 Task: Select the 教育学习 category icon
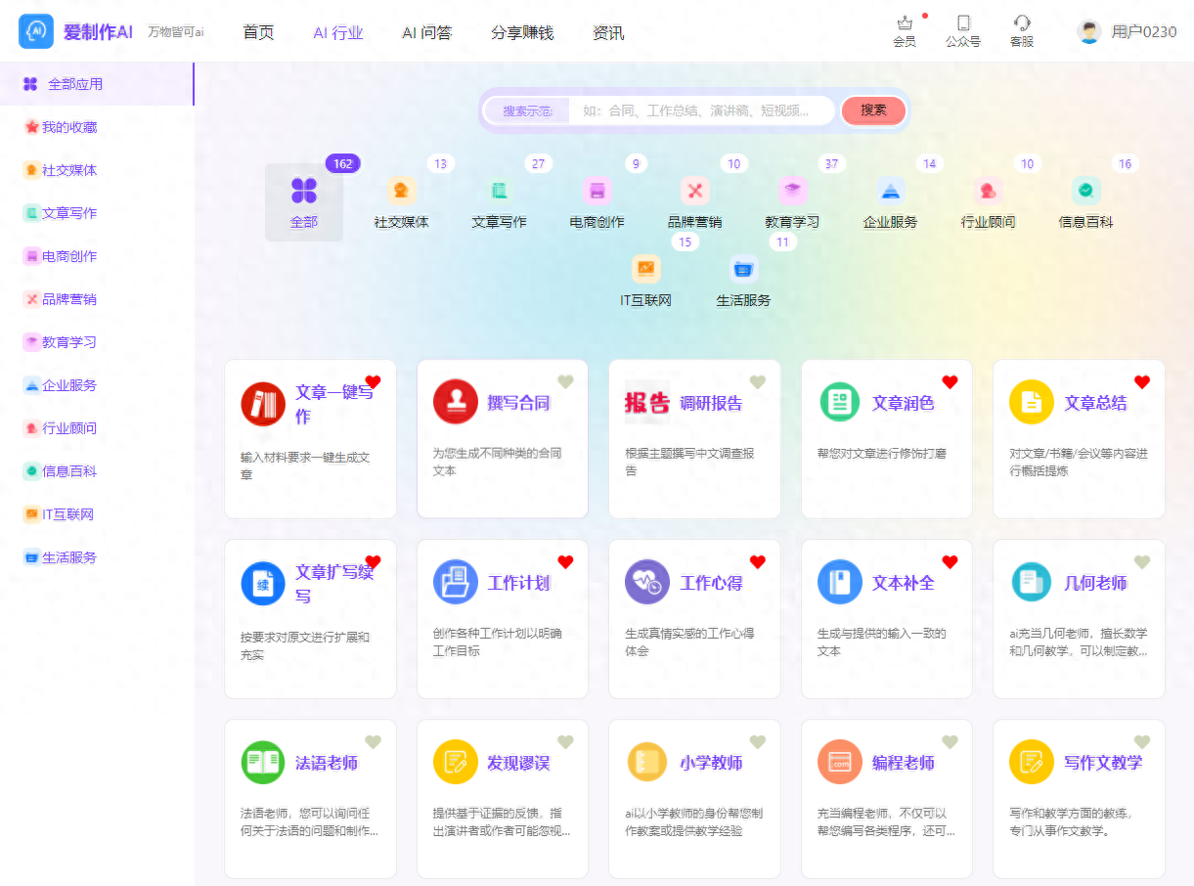pyautogui.click(x=792, y=191)
